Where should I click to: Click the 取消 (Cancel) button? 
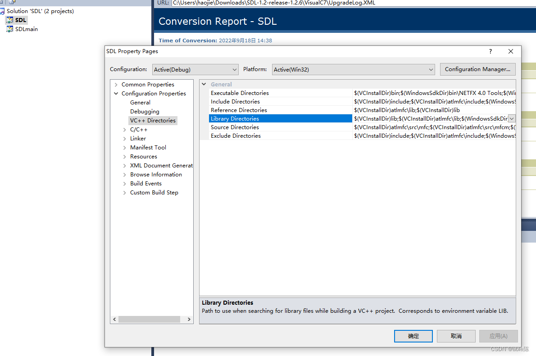(456, 336)
